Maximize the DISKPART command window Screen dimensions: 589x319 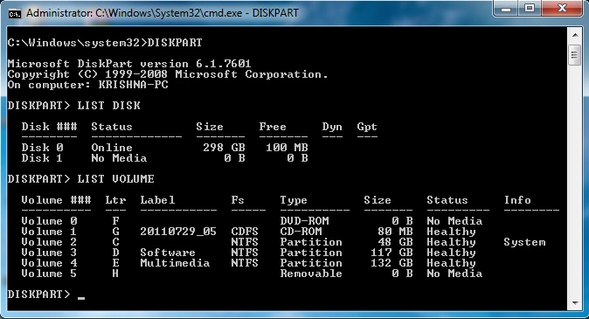coord(530,8)
